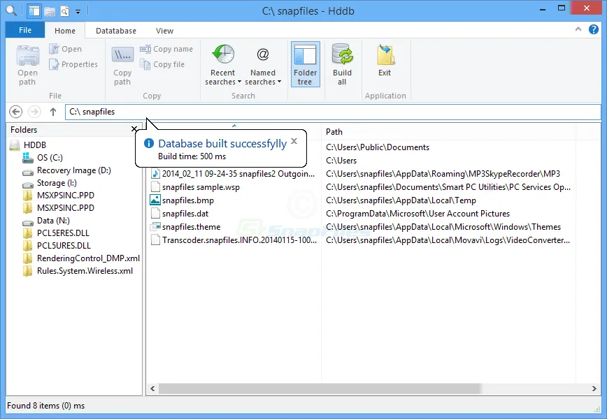The width and height of the screenshot is (607, 419).
Task: Click the Build all database button
Action: coord(342,65)
